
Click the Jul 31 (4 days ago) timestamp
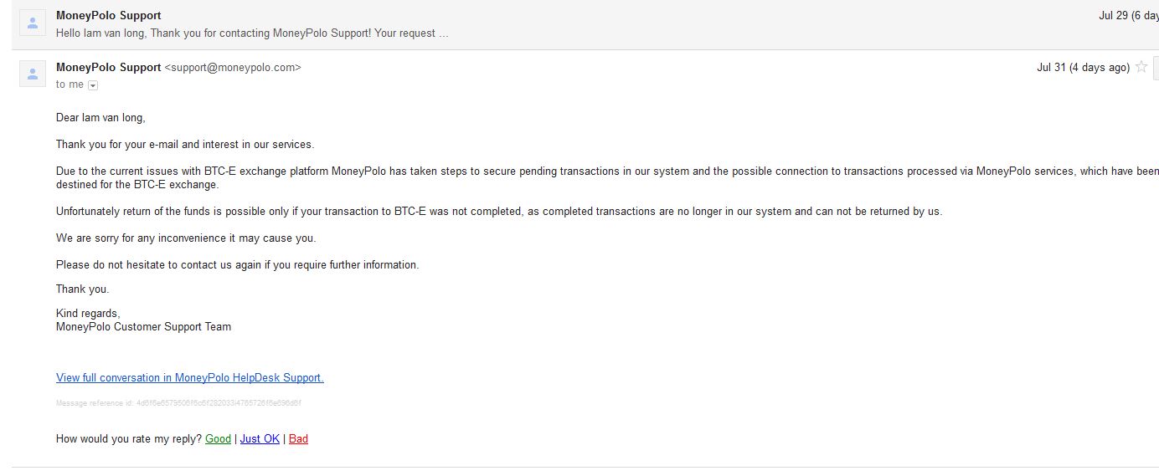point(1083,68)
